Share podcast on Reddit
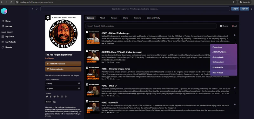This screenshot has width=254, height=119. pyautogui.click(x=54, y=97)
